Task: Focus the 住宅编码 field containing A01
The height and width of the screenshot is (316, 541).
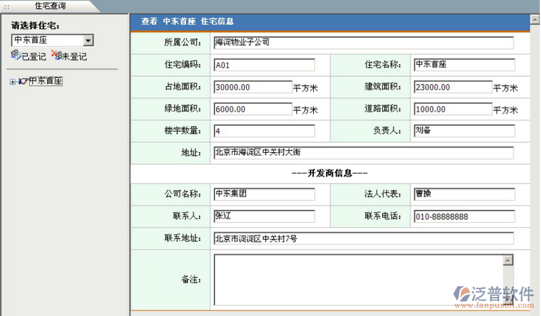Action: 264,66
